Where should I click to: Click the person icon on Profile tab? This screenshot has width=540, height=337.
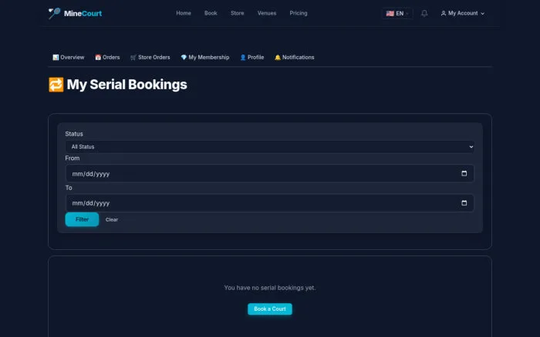[243, 58]
